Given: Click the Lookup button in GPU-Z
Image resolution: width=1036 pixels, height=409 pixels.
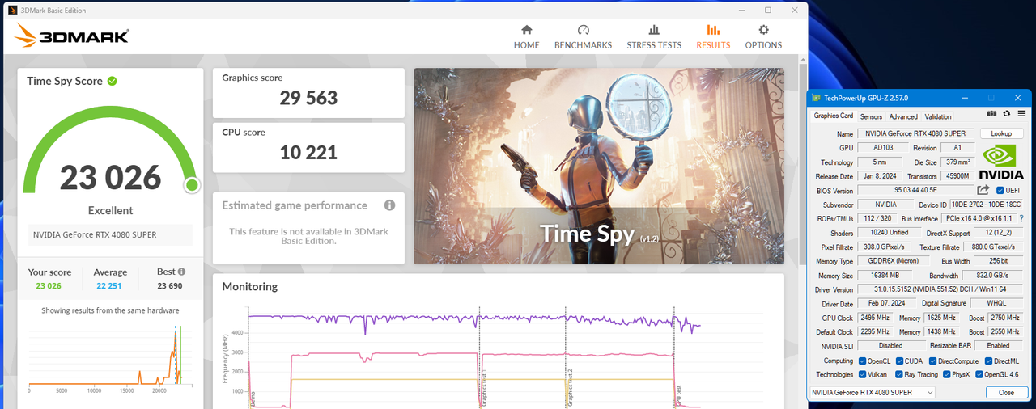Looking at the screenshot, I should pyautogui.click(x=1001, y=133).
